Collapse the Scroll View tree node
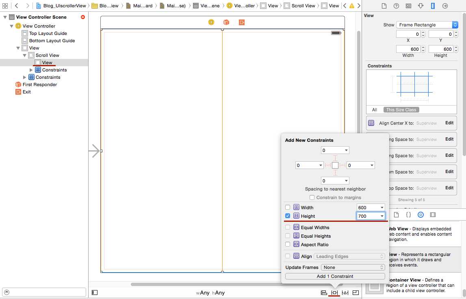The width and height of the screenshot is (466, 299). pyautogui.click(x=25, y=55)
